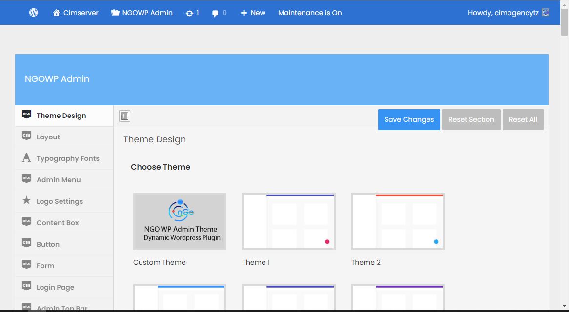Viewport: 569px width, 312px height.
Task: Open the Form settings section
Action: click(x=64, y=266)
